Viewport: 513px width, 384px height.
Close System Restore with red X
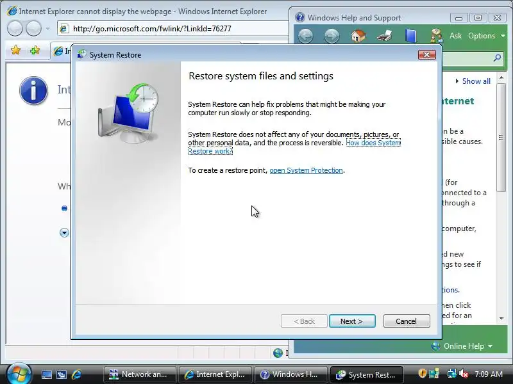[426, 54]
